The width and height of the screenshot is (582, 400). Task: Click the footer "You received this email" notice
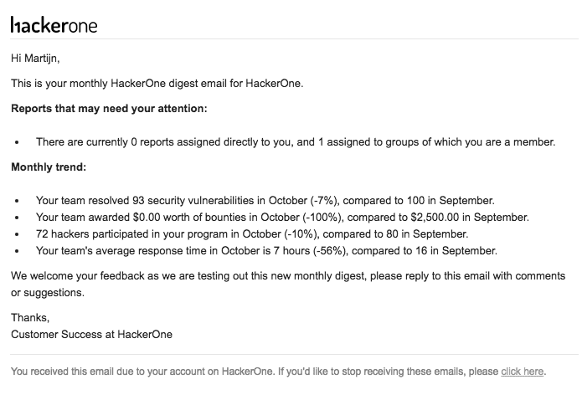pyautogui.click(x=251, y=371)
